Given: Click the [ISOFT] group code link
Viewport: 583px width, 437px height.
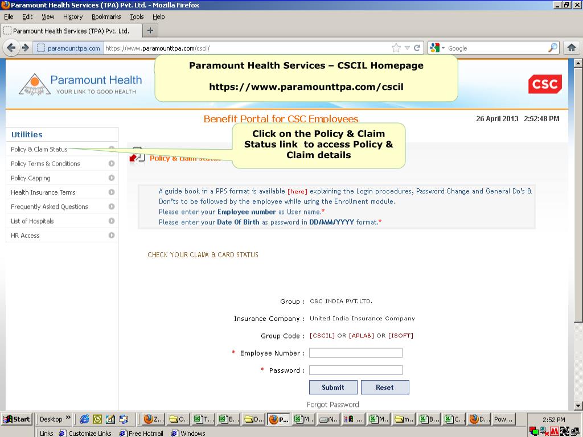Looking at the screenshot, I should pyautogui.click(x=400, y=336).
